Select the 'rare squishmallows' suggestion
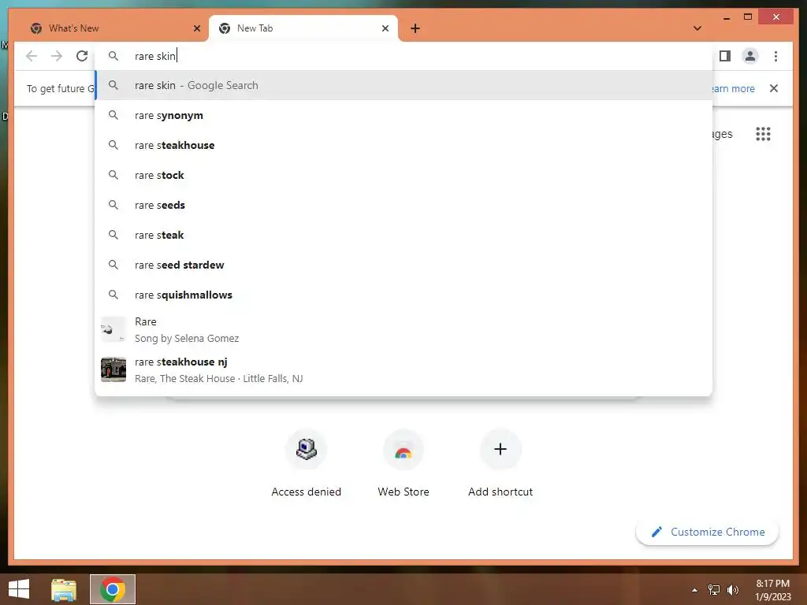The image size is (807, 605). [x=404, y=295]
